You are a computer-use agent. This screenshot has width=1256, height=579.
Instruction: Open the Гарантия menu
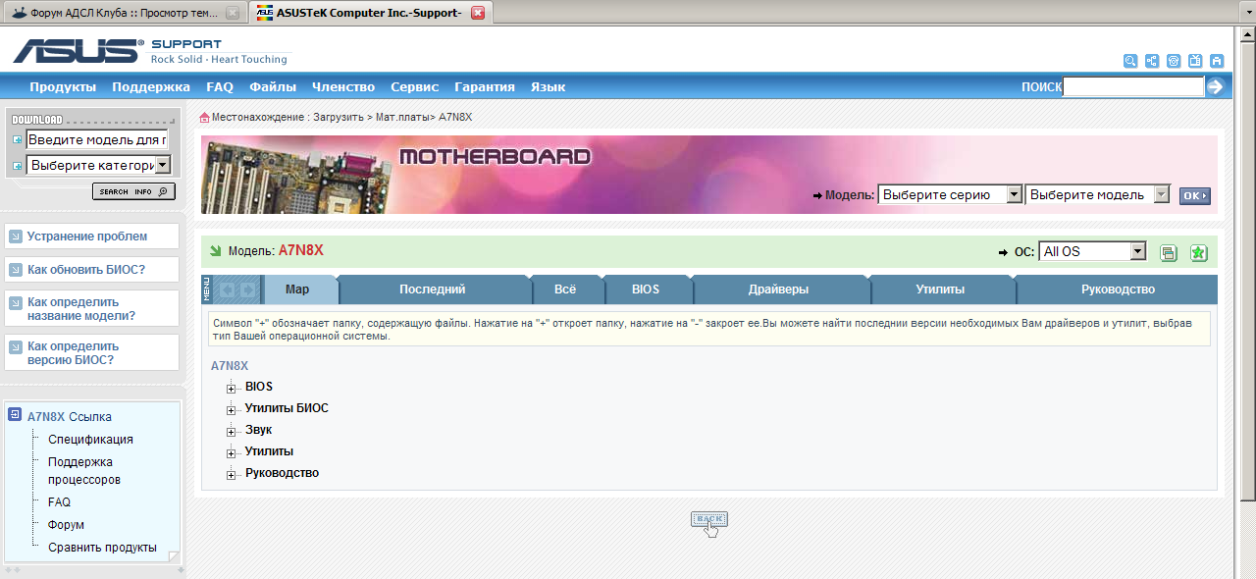click(x=485, y=86)
